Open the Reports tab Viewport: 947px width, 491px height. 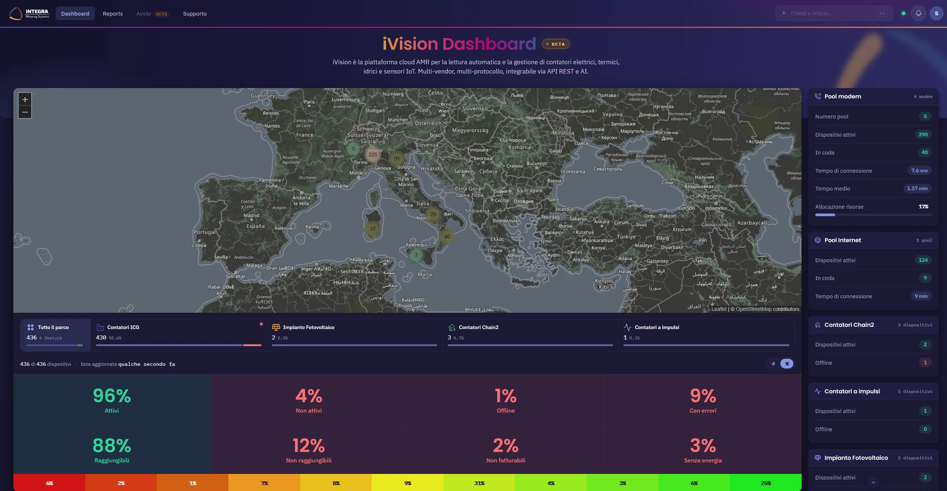[x=113, y=13]
